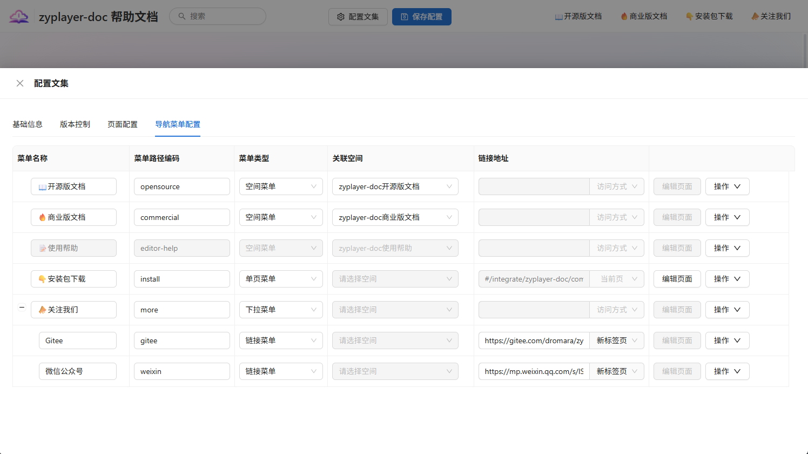Open 操作 menu for opensource row
Screen dimensions: 808x454
pyautogui.click(x=727, y=186)
